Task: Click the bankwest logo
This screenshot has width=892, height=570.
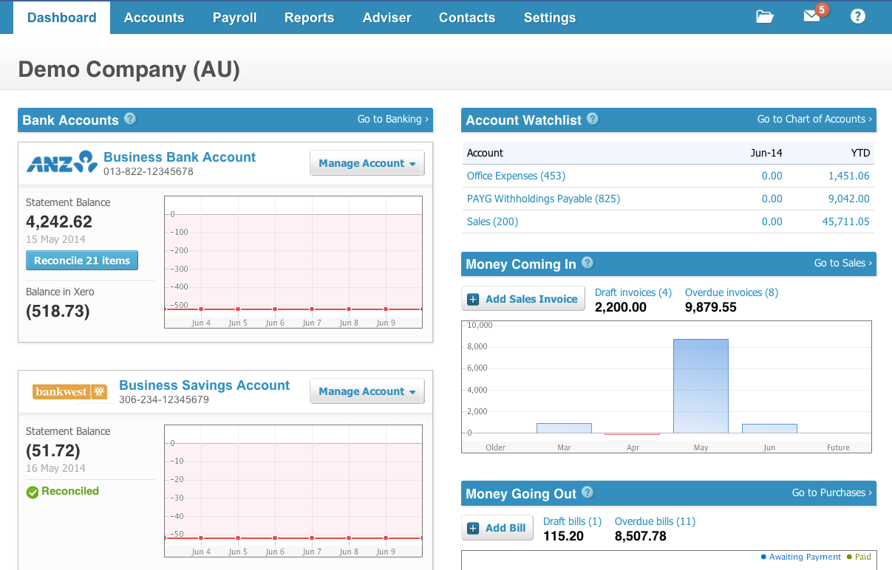Action: [70, 391]
